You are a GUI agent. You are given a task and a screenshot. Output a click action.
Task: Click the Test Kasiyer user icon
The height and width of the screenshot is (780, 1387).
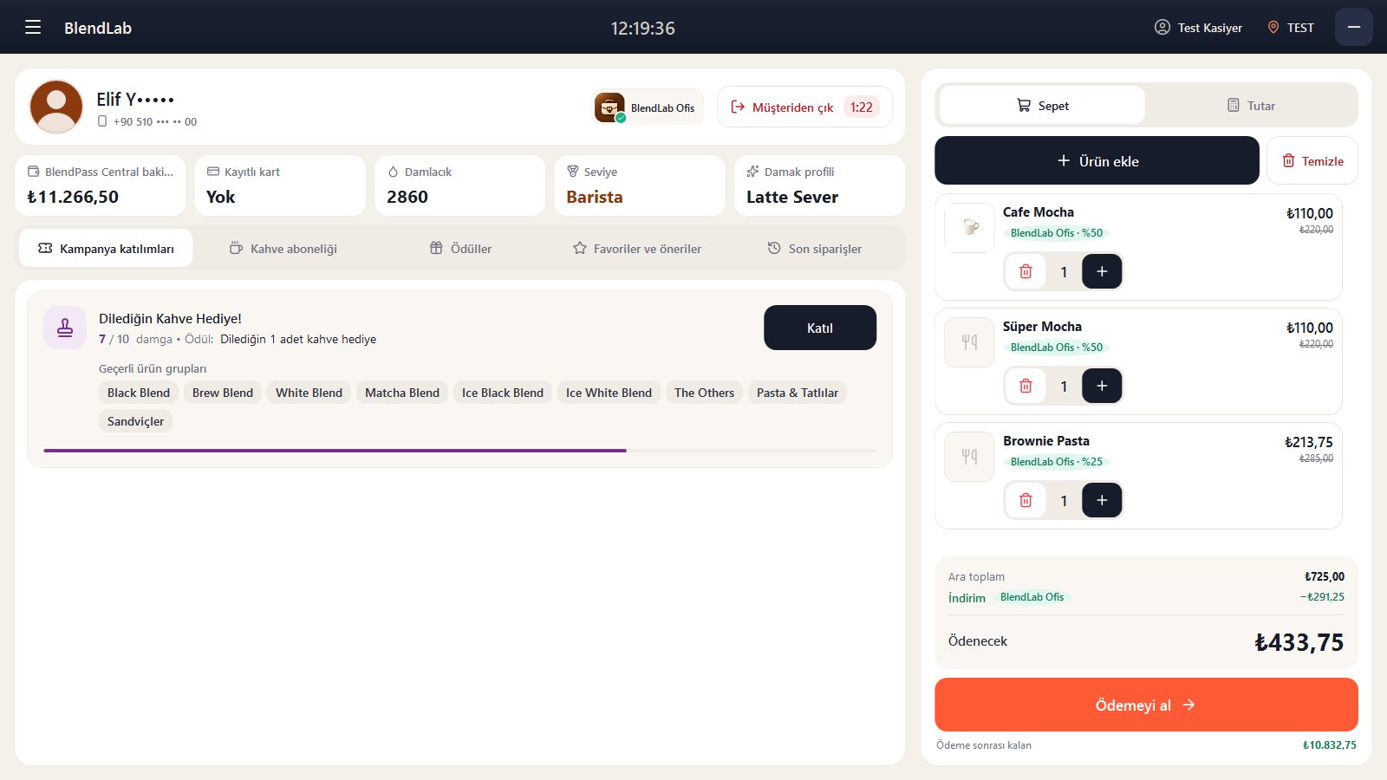[x=1162, y=27]
